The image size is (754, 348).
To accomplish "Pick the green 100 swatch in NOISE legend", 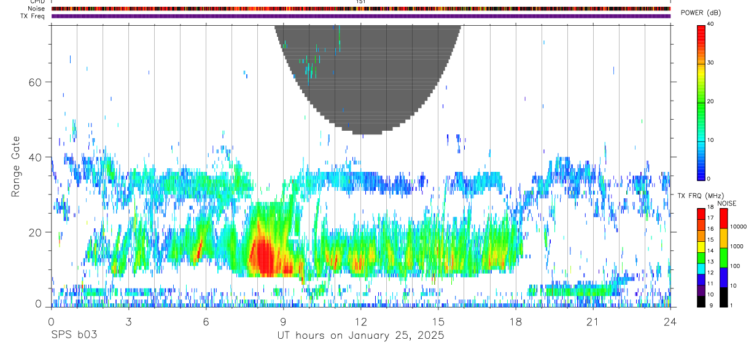I will coord(723,258).
